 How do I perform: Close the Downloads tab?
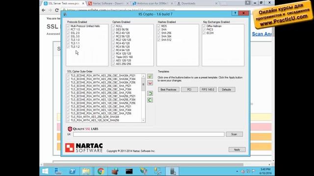tap(216, 3)
